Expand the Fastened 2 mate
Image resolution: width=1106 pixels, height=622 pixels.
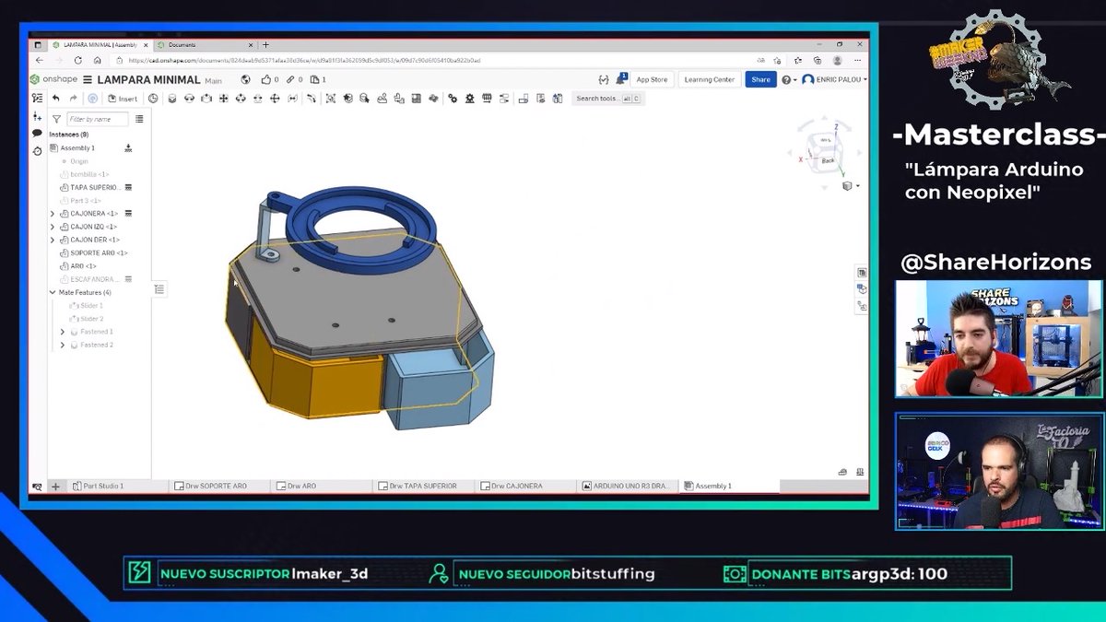click(x=63, y=345)
